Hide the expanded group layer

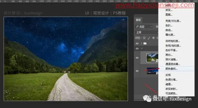click(137, 49)
